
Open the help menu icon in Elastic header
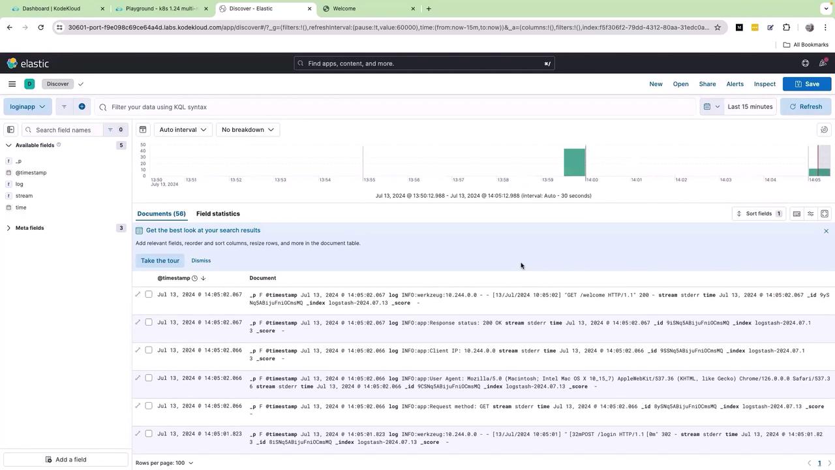point(805,63)
